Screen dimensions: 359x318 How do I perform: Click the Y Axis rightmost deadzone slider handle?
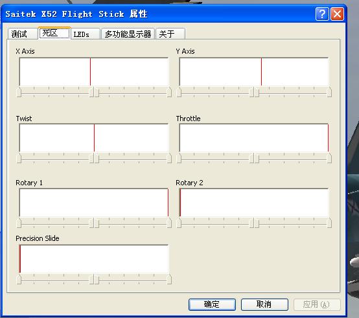329,92
